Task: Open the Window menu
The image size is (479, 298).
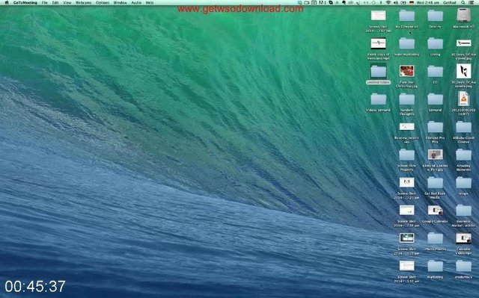Action: tap(120, 2)
